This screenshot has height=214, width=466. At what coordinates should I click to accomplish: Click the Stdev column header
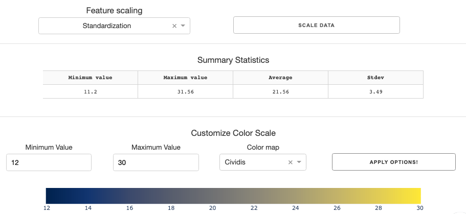click(x=375, y=78)
